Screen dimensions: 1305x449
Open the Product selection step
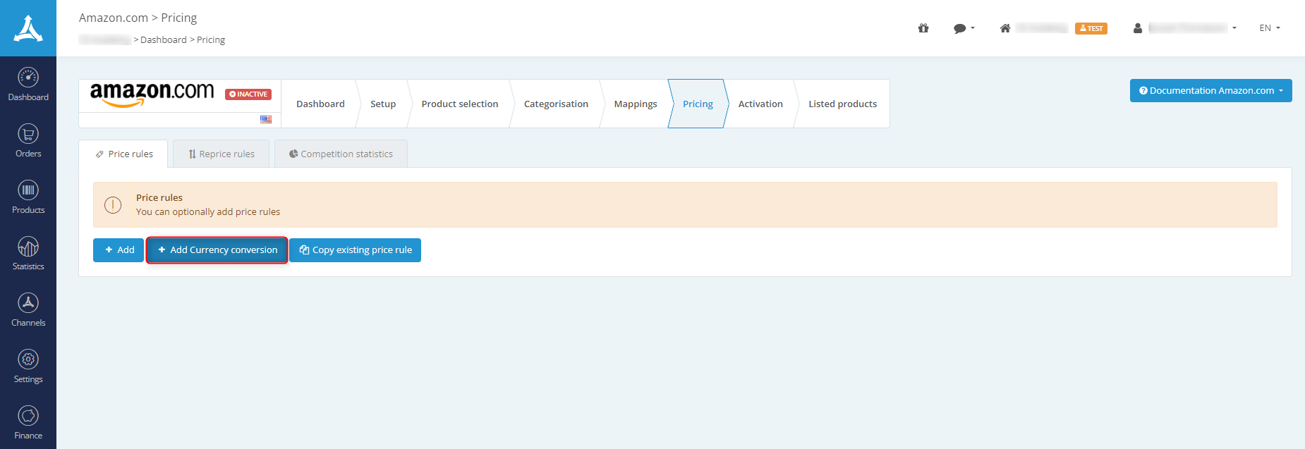pyautogui.click(x=460, y=104)
